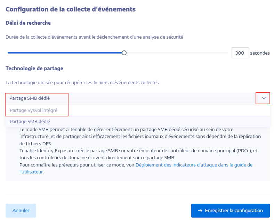
Task: Click the Configuration de la collecte d'événements title
Action: point(71,9)
